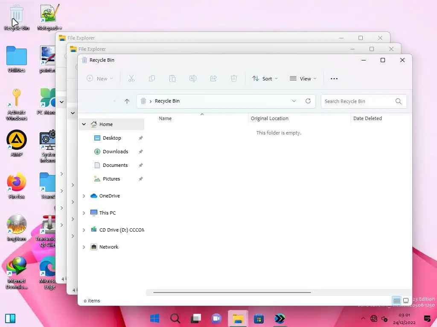Viewport: 437px width, 327px height.
Task: Refresh the Recycle Bin view
Action: 308,101
